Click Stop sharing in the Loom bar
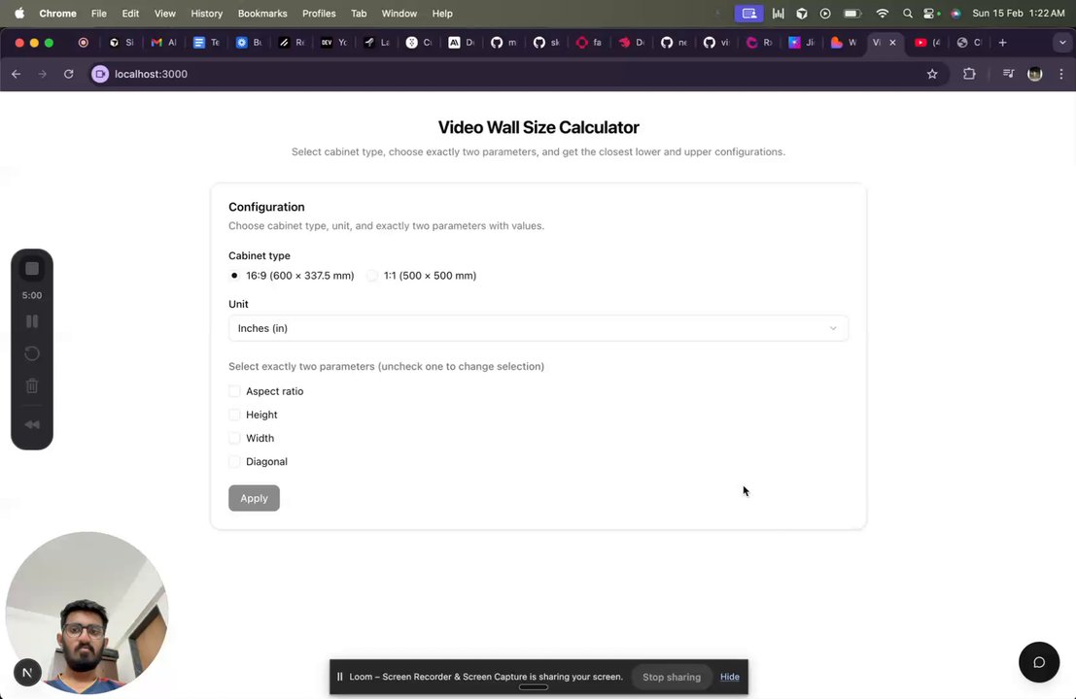Image resolution: width=1076 pixels, height=699 pixels. coord(671,677)
